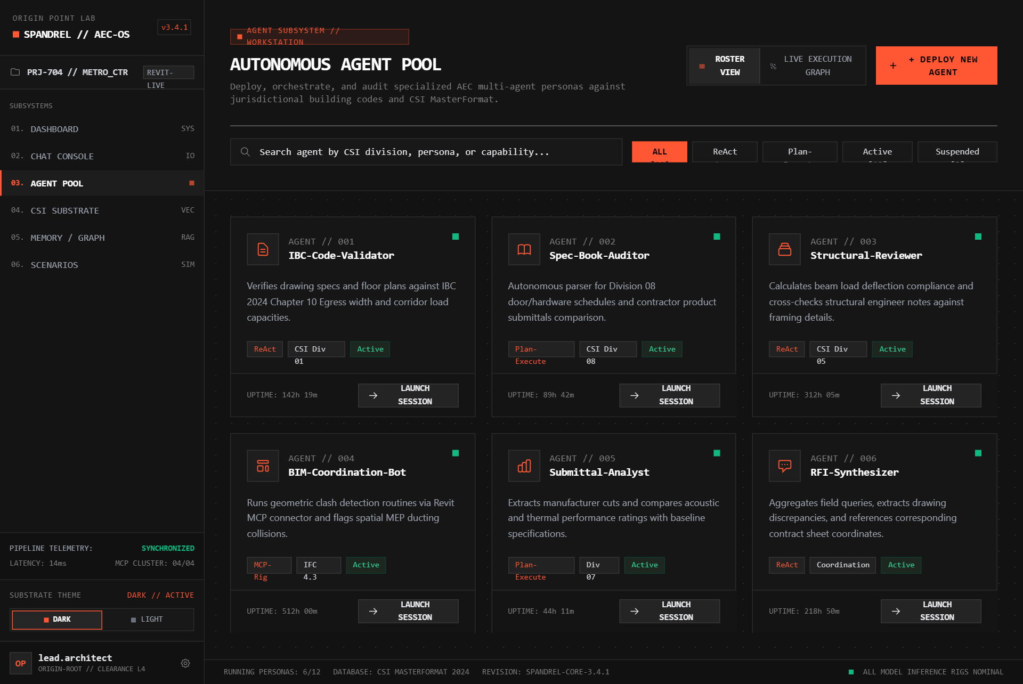Viewport: 1023px width, 684px height.
Task: Click the Submittal-Analyst bar chart icon
Action: (x=524, y=466)
